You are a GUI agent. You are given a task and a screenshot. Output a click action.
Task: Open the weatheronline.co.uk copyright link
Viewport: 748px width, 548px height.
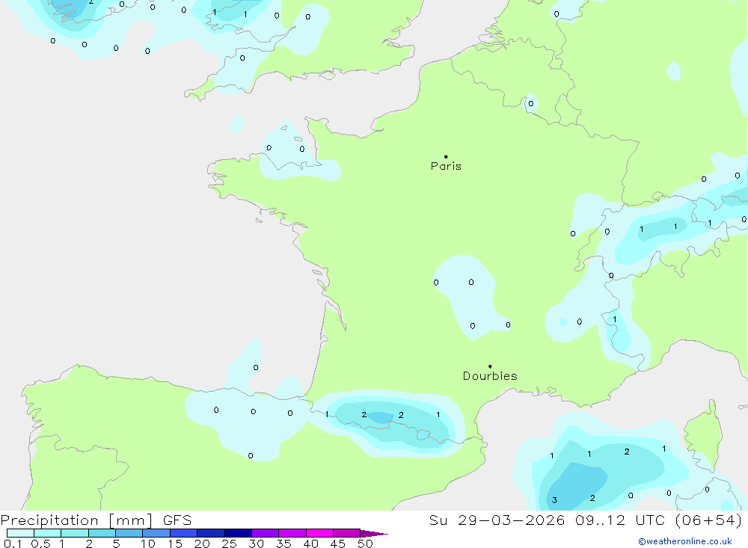[x=685, y=541]
